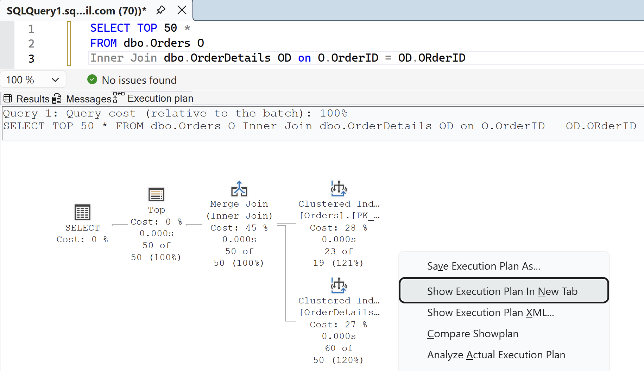This screenshot has width=644, height=371.
Task: Select 'Show Execution Plan XML...' option
Action: tap(490, 312)
